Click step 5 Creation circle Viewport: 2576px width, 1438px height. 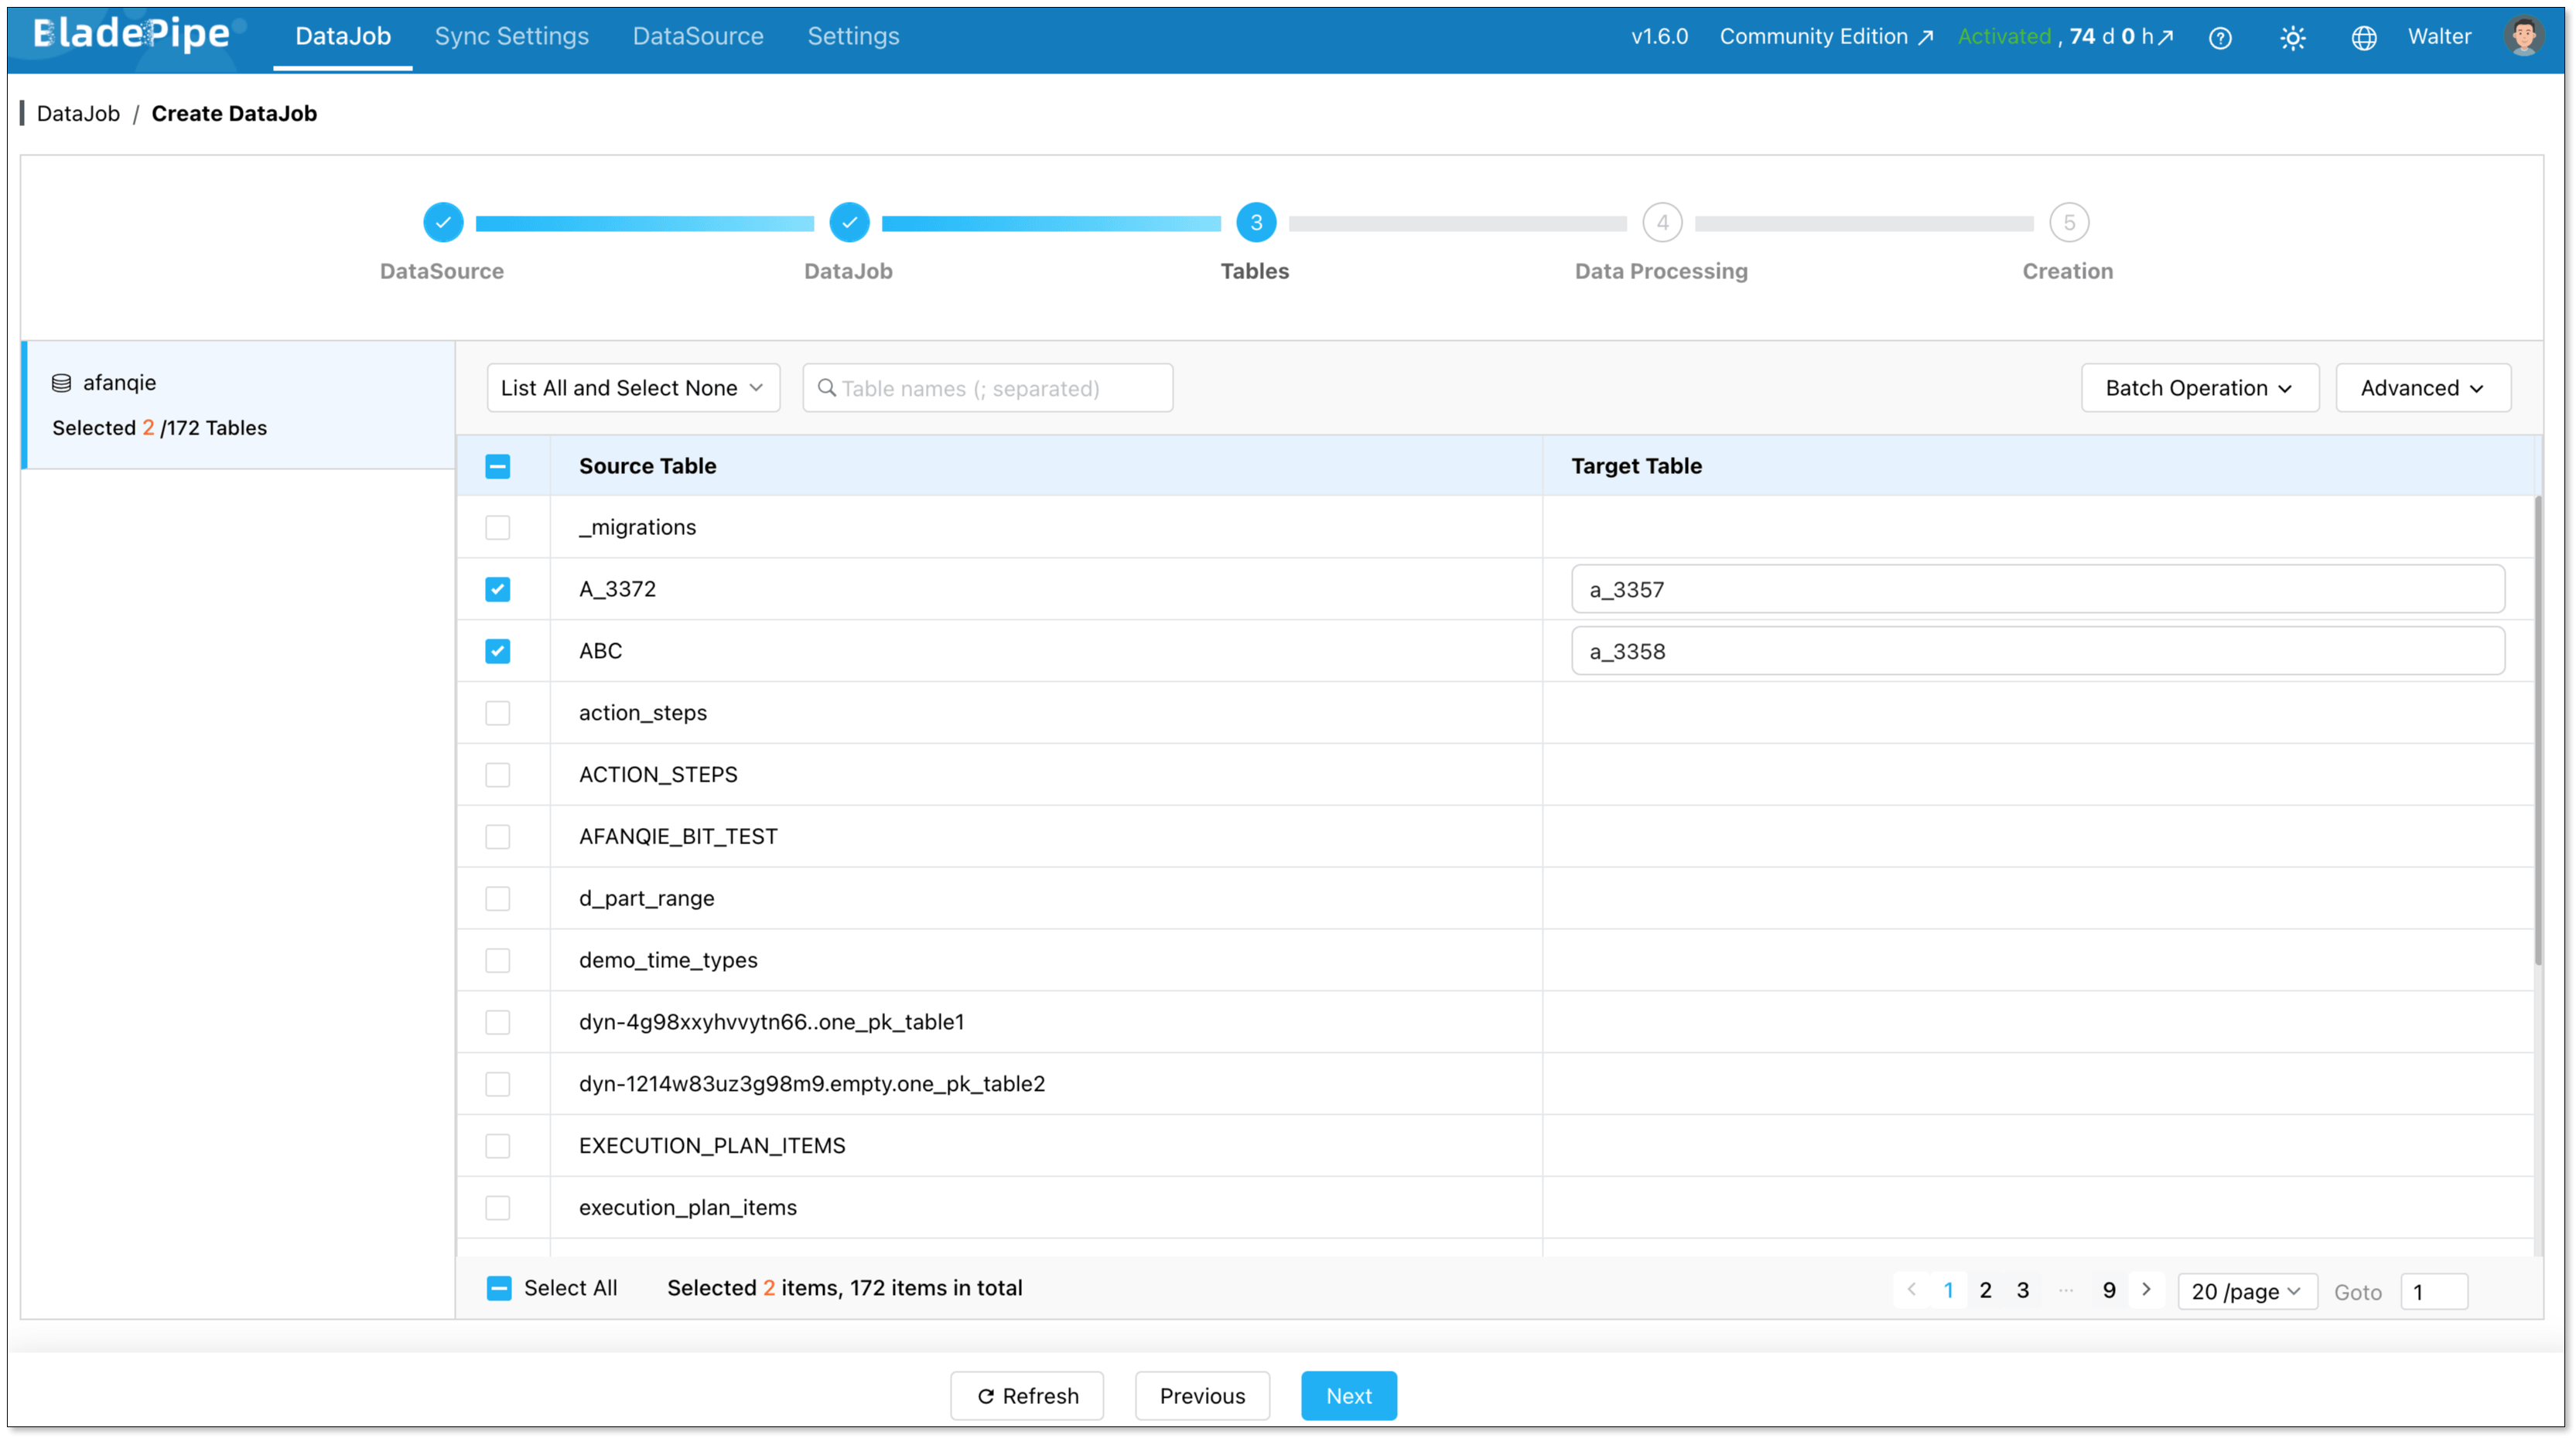[2068, 222]
